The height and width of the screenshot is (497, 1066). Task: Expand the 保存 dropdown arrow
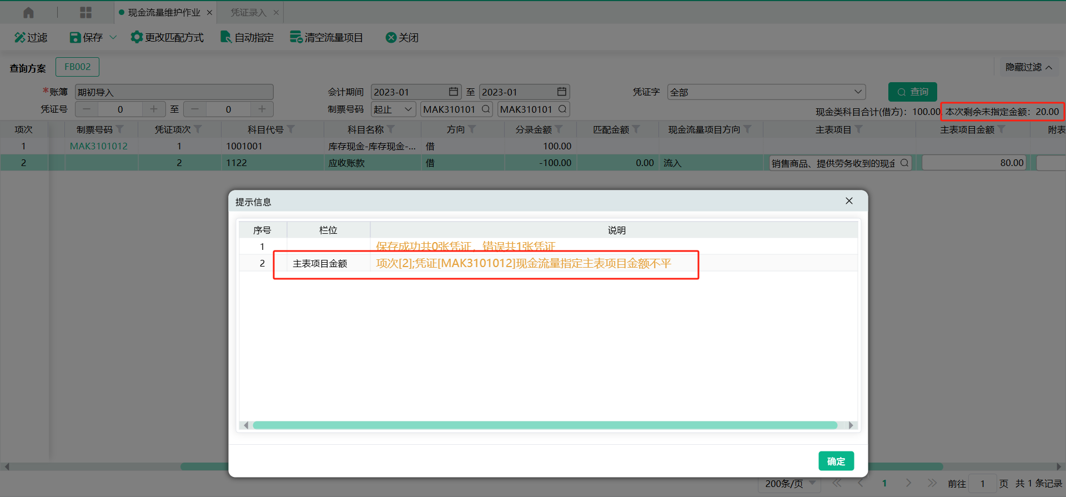[113, 37]
